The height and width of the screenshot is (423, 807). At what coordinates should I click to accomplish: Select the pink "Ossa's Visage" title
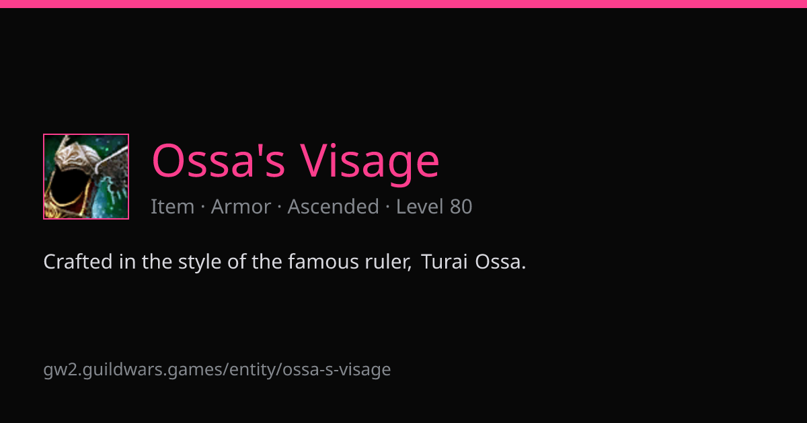(295, 161)
